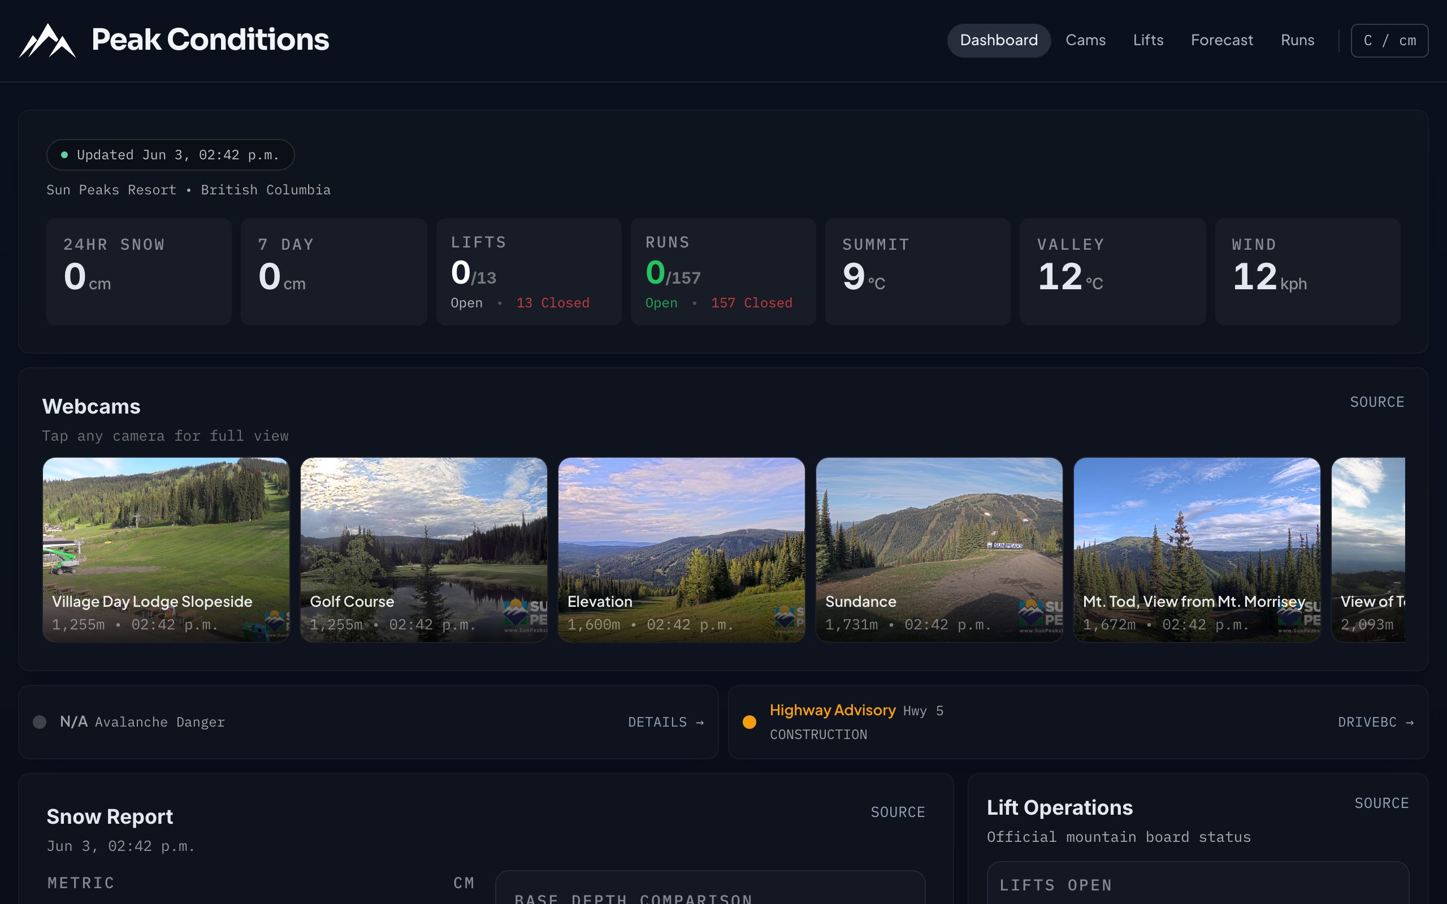This screenshot has width=1447, height=904.
Task: Open the Dashboard tab
Action: click(999, 40)
